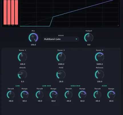This screenshot has width=123, height=115.
Task: Click the High band Range knob
Action: pyautogui.click(x=111, y=95)
